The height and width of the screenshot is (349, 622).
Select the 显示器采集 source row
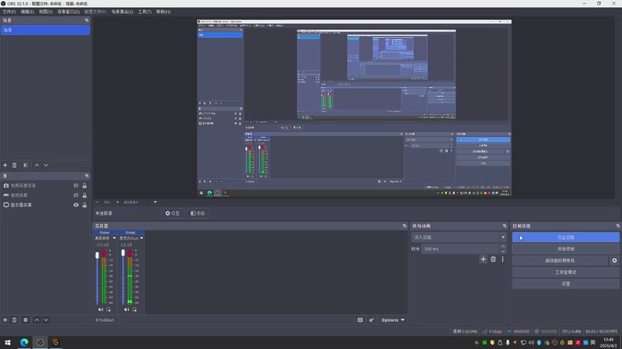pyautogui.click(x=45, y=205)
